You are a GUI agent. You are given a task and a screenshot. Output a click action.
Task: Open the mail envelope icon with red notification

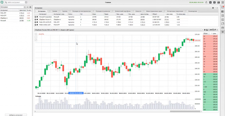[223, 7]
